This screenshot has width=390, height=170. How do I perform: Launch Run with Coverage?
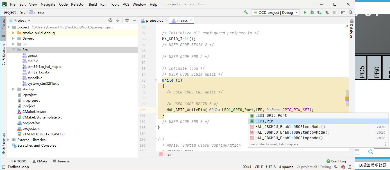(x=319, y=12)
